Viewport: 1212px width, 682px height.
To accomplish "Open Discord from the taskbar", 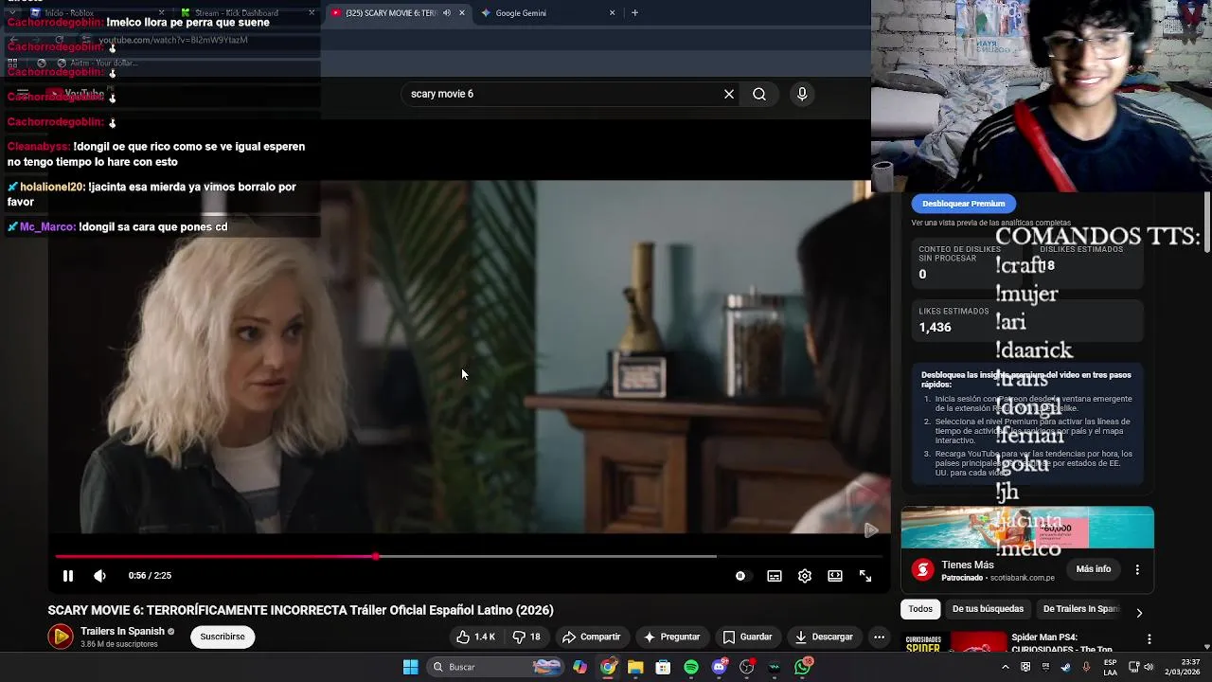I will 719,667.
